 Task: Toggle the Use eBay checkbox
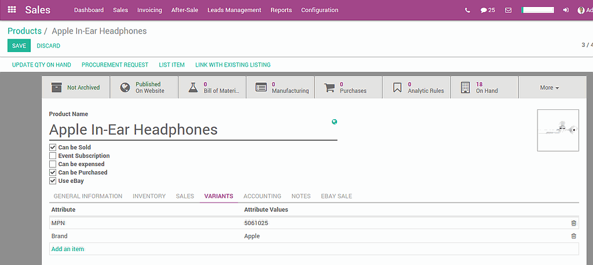(x=53, y=181)
